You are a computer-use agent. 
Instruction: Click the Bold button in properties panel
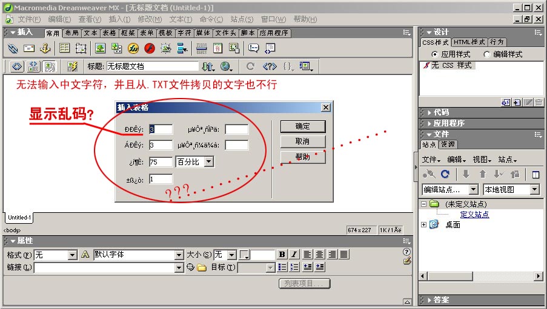282,255
